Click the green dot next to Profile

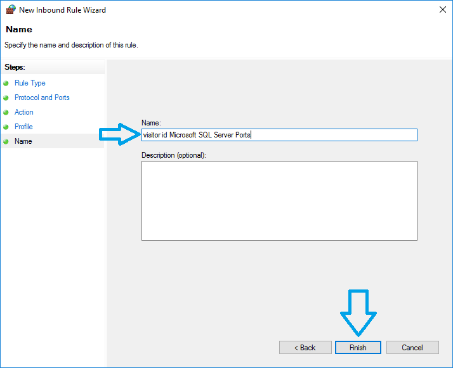6,127
